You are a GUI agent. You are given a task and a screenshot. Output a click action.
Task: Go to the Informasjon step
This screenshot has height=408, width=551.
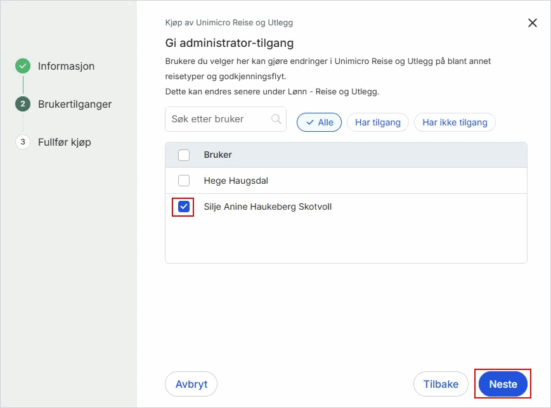tap(66, 66)
